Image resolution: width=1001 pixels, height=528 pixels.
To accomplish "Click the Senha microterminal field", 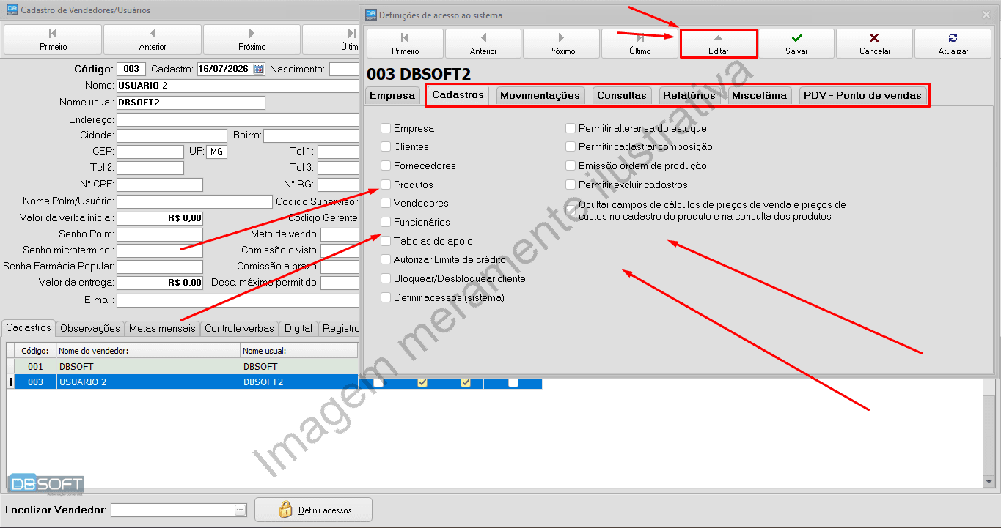I will tap(160, 250).
